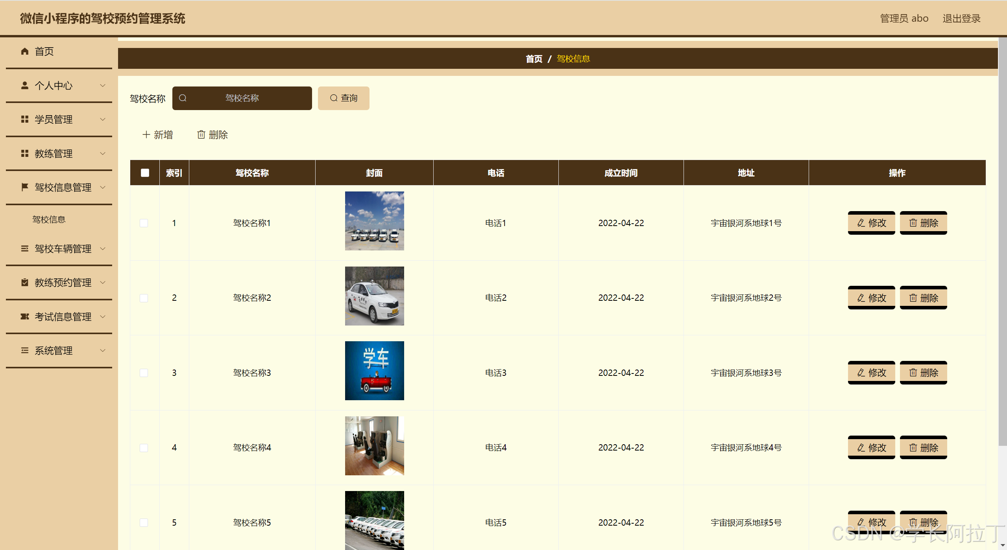Viewport: 1007px width, 550px height.
Task: Collapse 驾校信息管理 with its chevron
Action: [103, 187]
